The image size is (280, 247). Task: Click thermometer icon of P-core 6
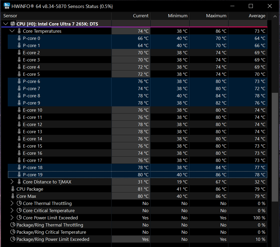19,81
